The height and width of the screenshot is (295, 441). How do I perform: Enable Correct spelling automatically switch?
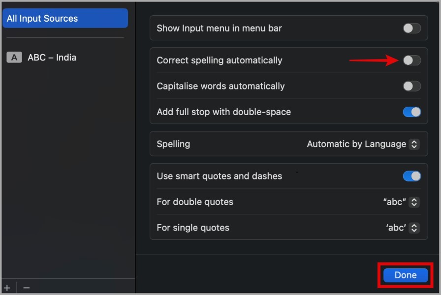(411, 60)
